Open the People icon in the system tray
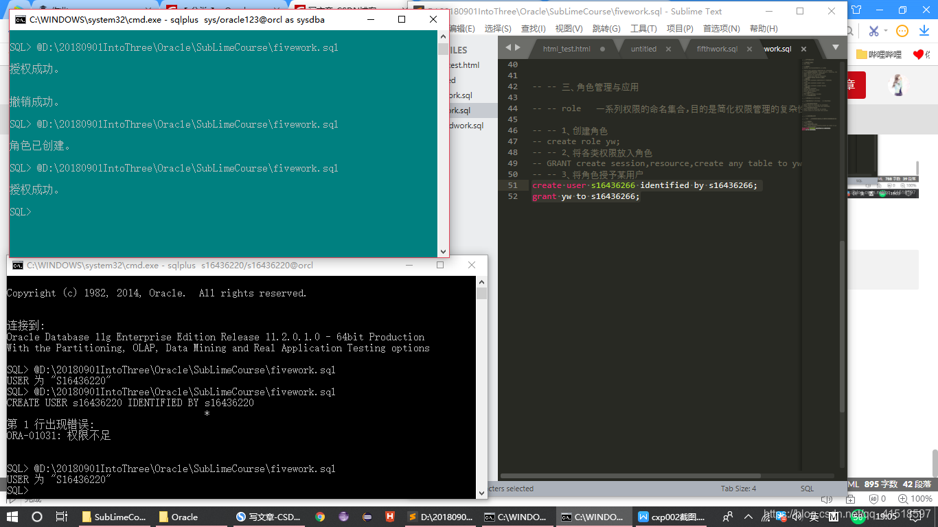The image size is (938, 527). point(728,517)
